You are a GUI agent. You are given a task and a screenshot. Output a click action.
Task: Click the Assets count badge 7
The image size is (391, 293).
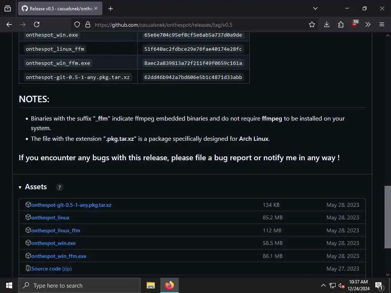click(x=59, y=187)
